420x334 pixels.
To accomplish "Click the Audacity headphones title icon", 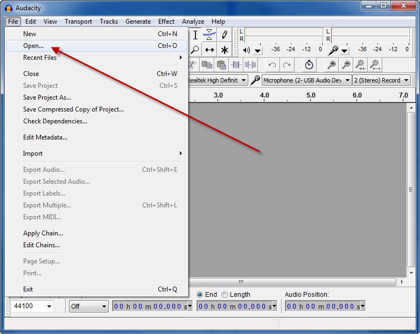I will [x=9, y=8].
